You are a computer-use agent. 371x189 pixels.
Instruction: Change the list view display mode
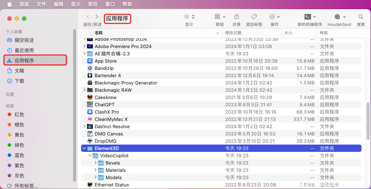[189, 17]
